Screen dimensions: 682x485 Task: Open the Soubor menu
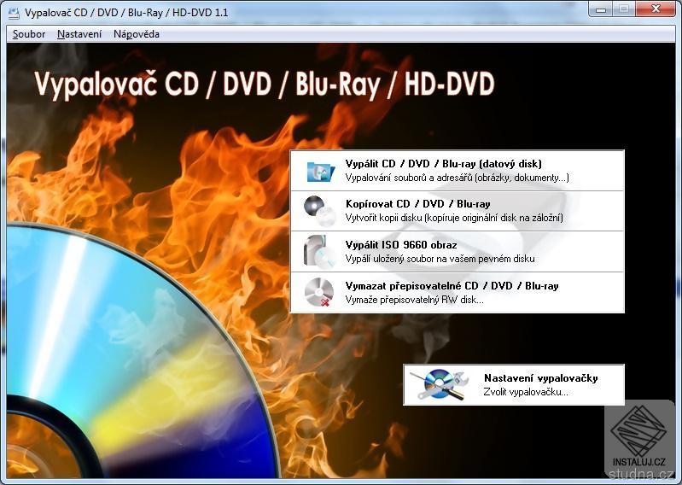29,34
